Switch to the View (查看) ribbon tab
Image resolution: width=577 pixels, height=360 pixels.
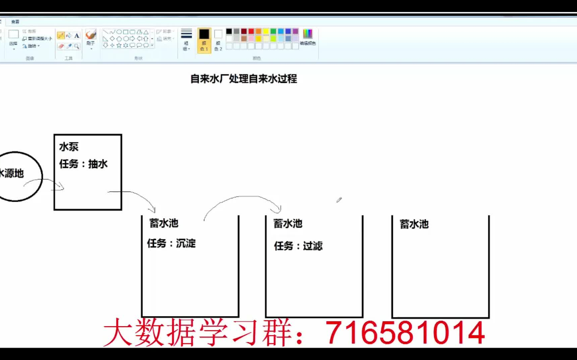tap(15, 22)
